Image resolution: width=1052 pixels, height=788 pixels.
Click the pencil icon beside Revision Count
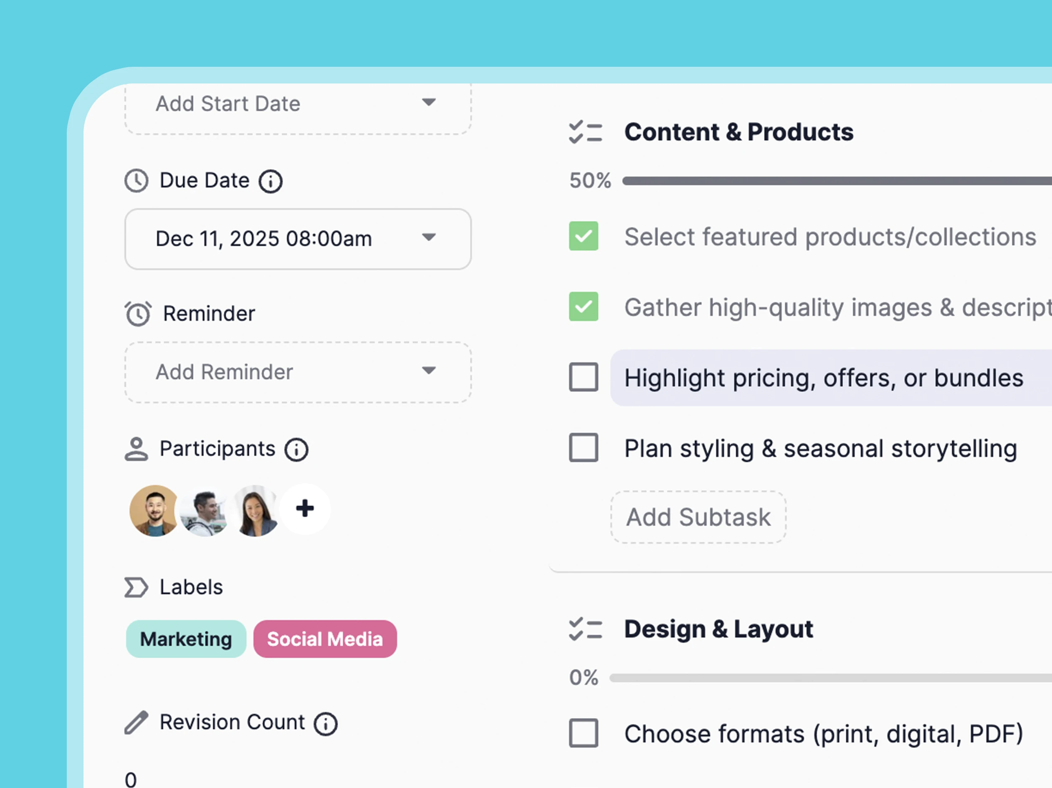click(x=137, y=722)
